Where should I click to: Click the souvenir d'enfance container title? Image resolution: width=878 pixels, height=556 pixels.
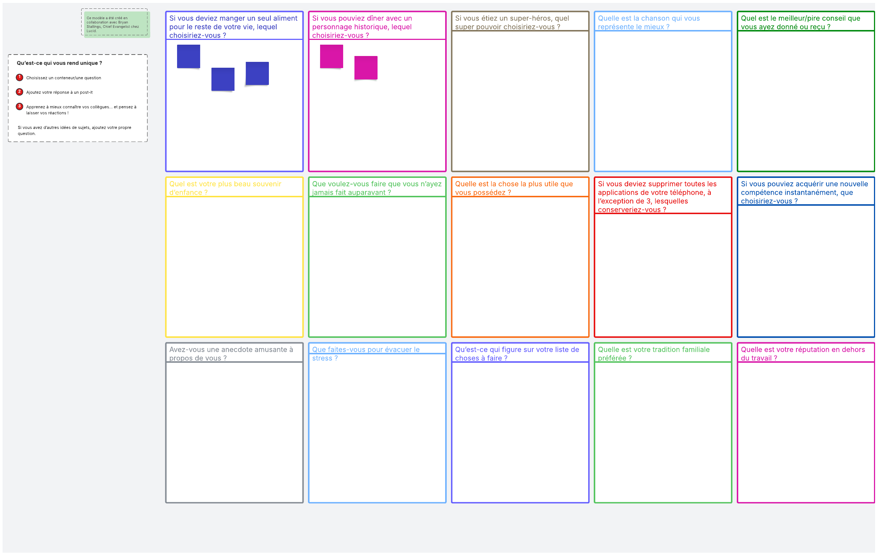tap(225, 188)
